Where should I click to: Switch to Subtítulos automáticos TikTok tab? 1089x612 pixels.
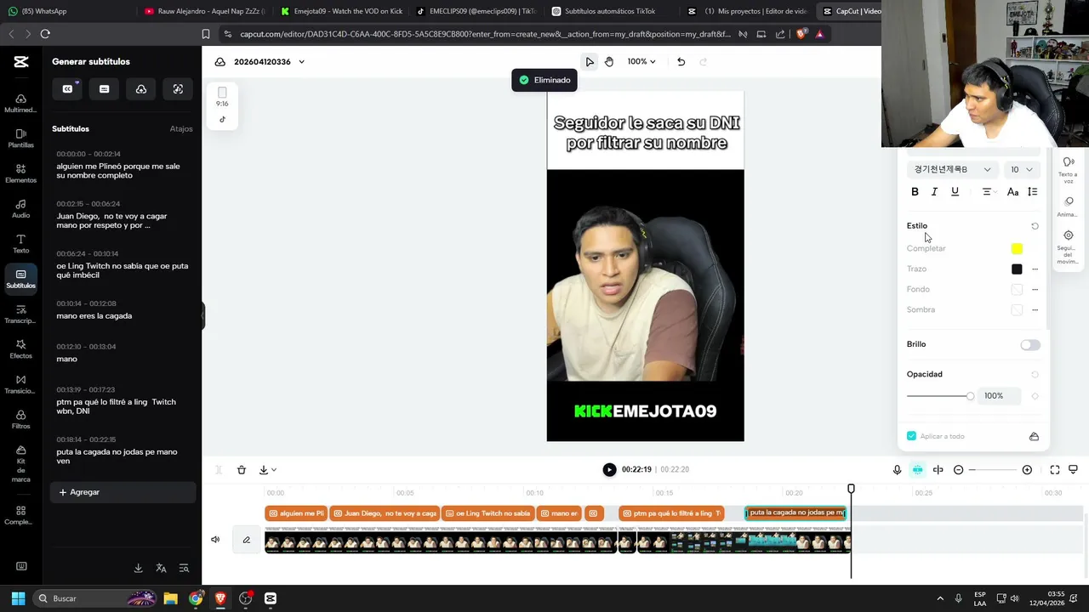pyautogui.click(x=609, y=11)
